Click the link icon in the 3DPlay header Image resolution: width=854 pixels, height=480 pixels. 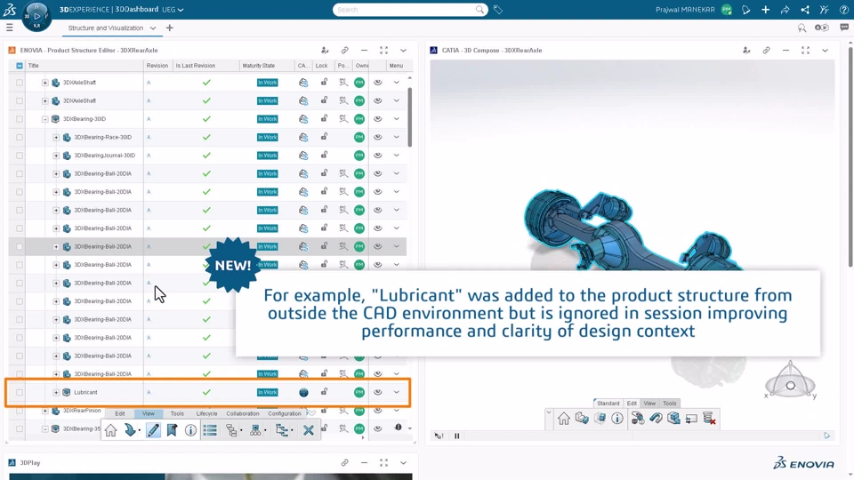pyautogui.click(x=345, y=462)
